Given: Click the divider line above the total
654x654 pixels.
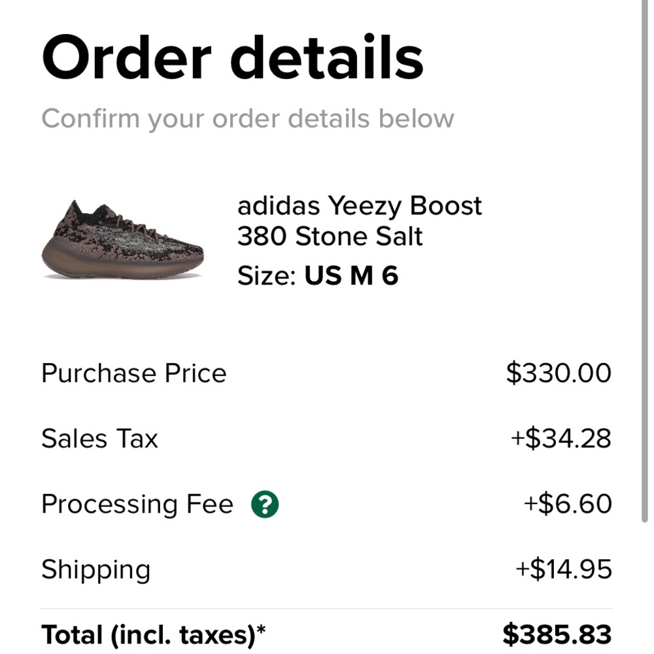Looking at the screenshot, I should [327, 607].
